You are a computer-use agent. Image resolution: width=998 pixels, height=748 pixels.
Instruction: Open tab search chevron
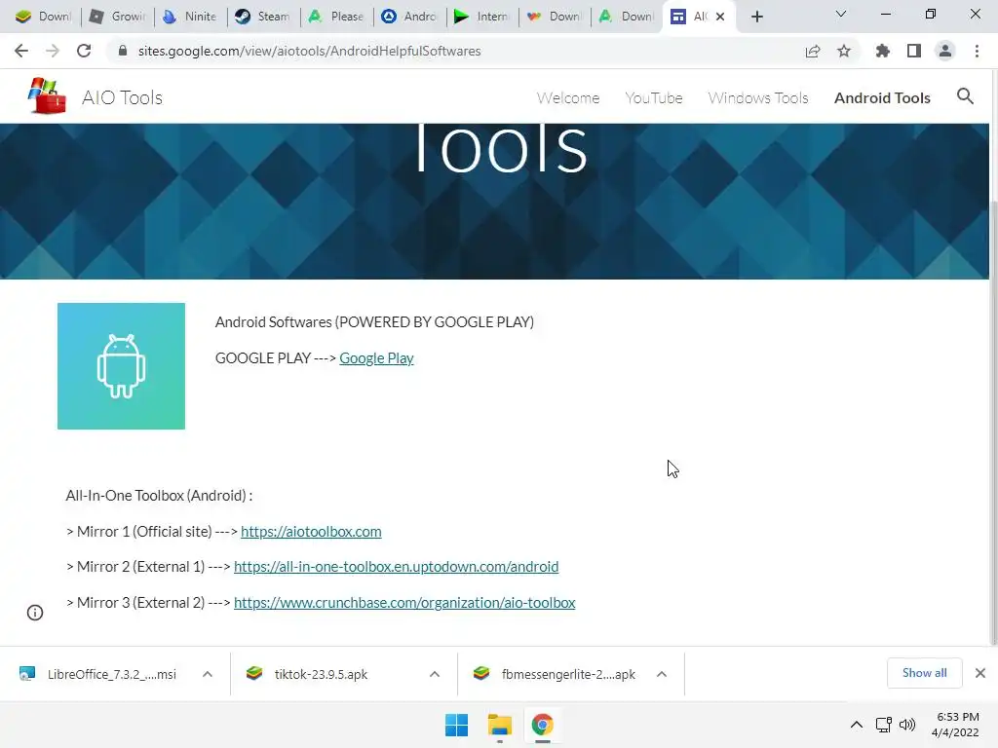pos(841,14)
